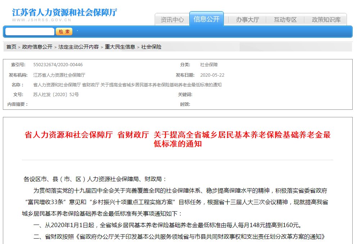Select the 社会保险 breadcrumb item

[x=151, y=47]
